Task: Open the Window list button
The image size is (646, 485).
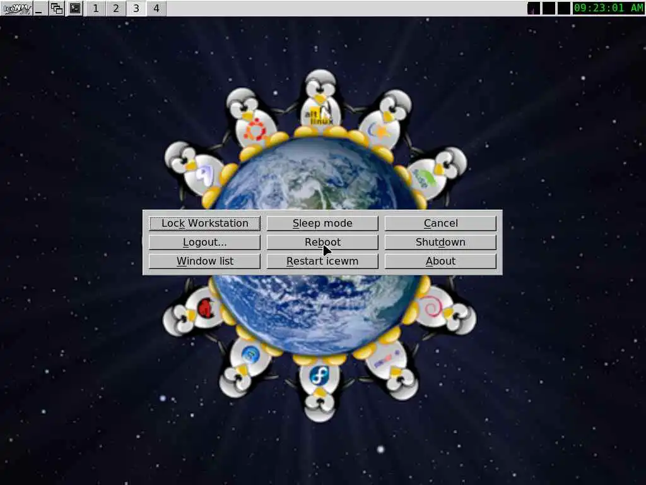Action: [x=205, y=261]
